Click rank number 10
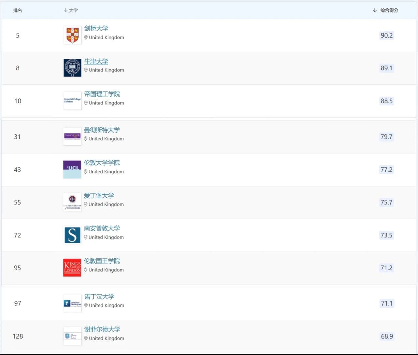The height and width of the screenshot is (355, 418). [x=18, y=101]
